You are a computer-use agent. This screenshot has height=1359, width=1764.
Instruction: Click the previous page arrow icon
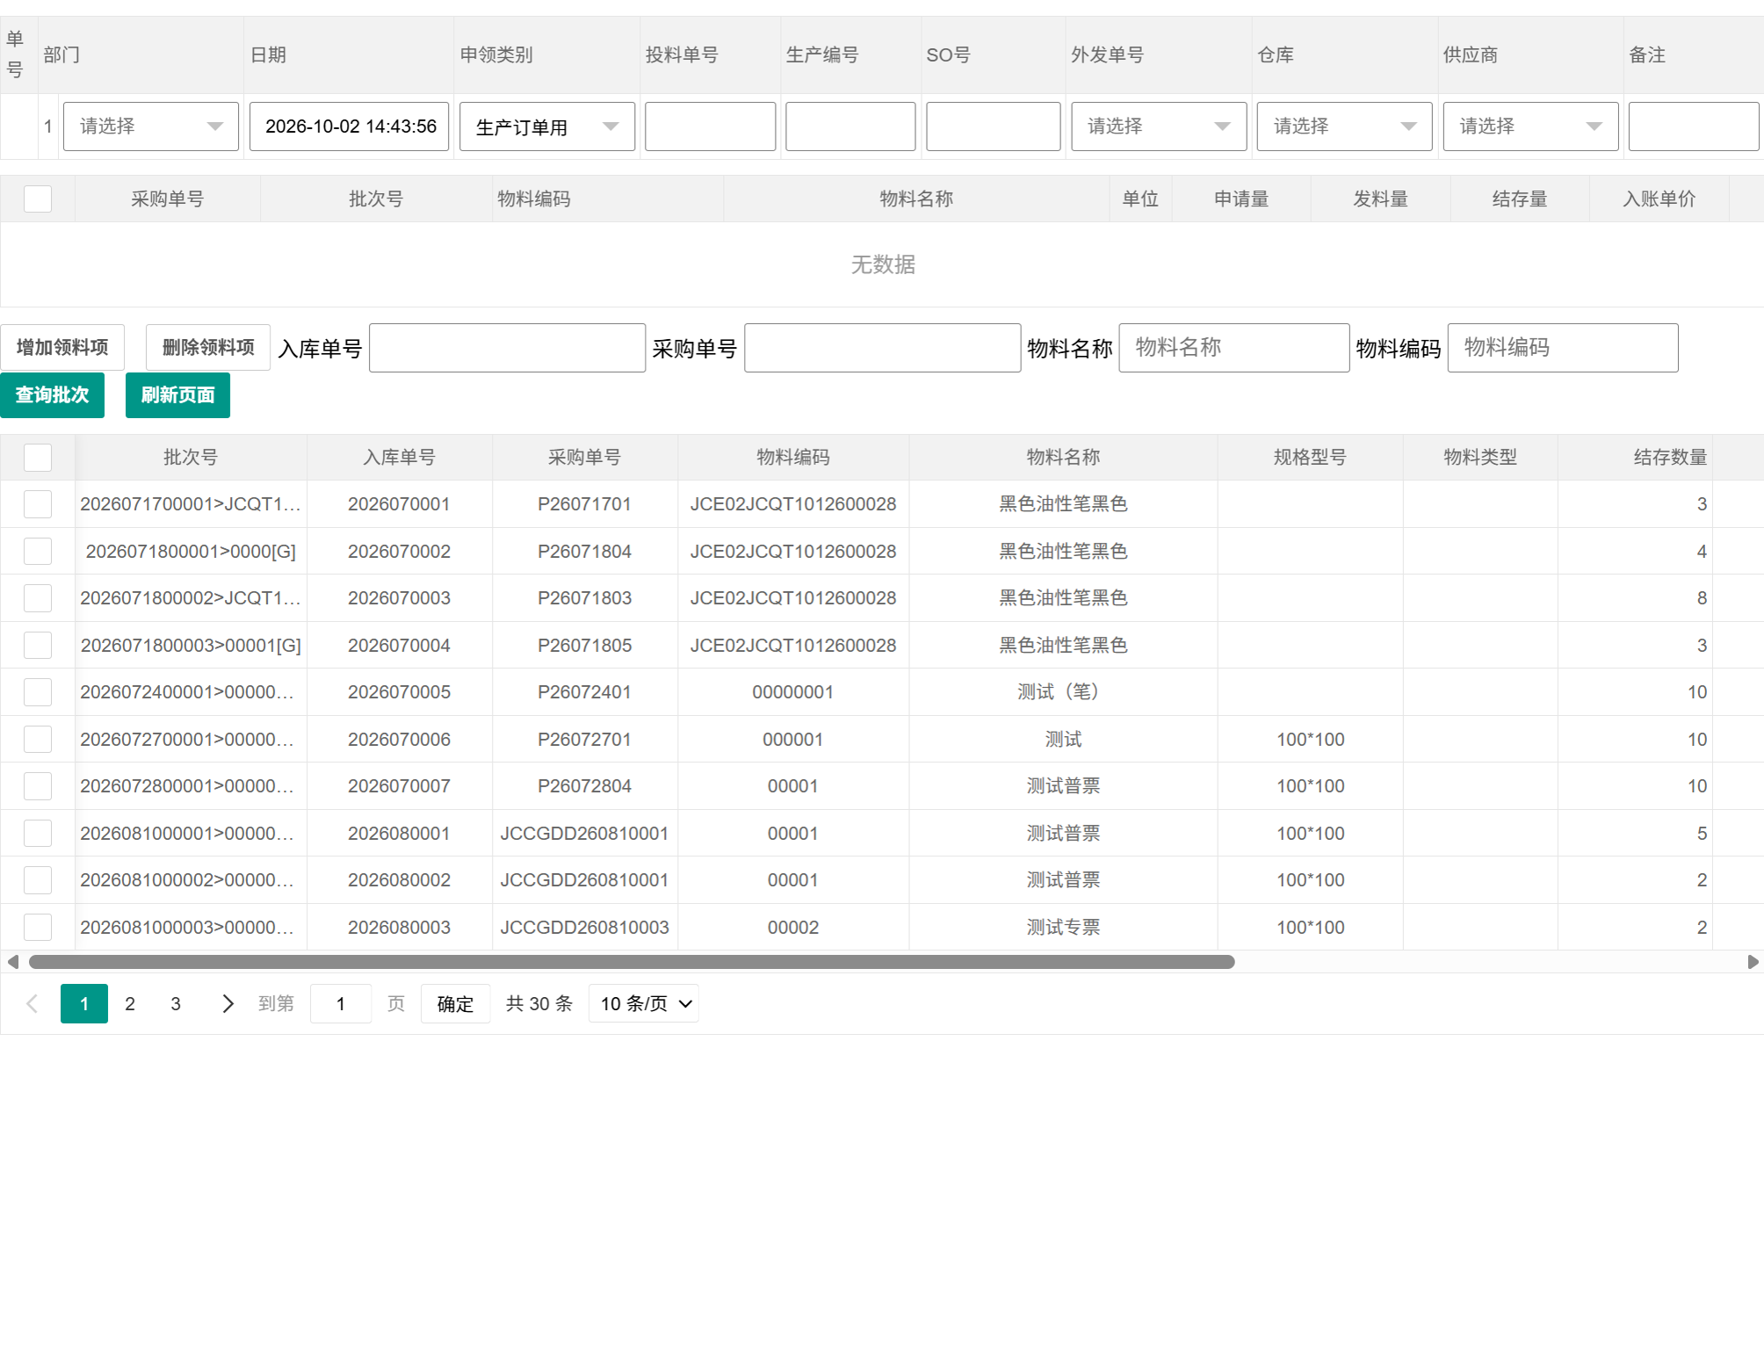tap(33, 1003)
